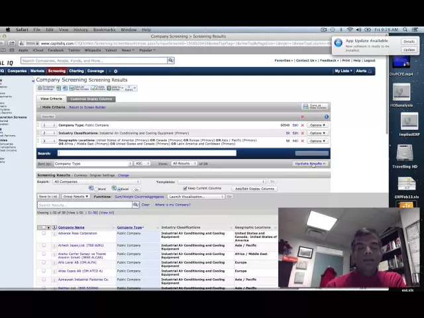Open Group Results dropdown

pyautogui.click(x=76, y=196)
